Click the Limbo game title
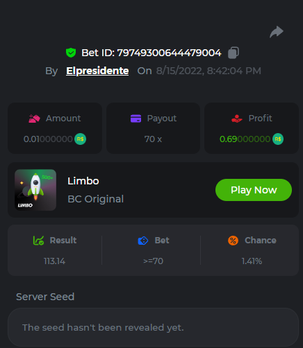 point(83,181)
